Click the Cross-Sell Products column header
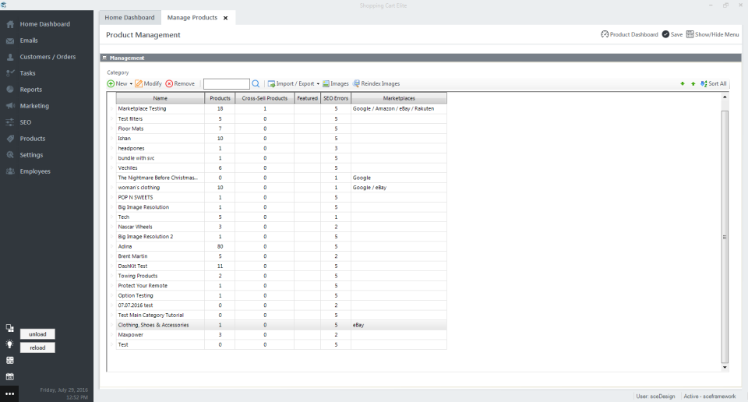 tap(265, 98)
